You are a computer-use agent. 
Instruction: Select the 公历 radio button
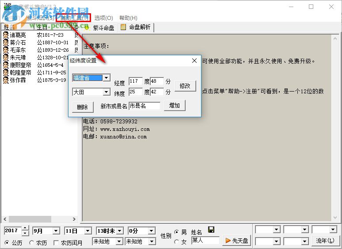7,242
